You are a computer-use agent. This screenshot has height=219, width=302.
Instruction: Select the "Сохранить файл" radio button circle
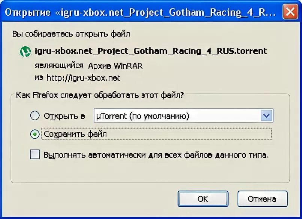(x=35, y=134)
